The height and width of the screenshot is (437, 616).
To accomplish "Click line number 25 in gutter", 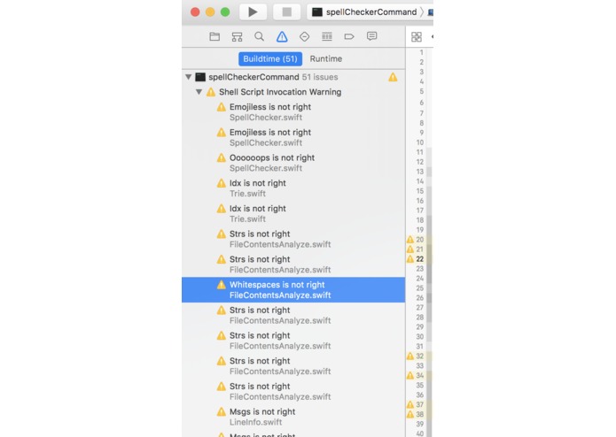I will [x=420, y=288].
